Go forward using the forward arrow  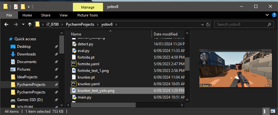16,24
